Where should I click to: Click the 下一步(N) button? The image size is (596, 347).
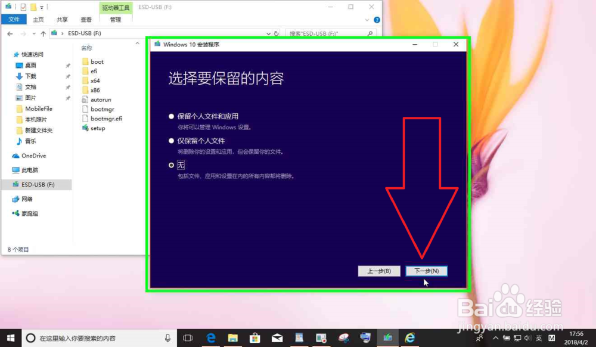click(426, 271)
